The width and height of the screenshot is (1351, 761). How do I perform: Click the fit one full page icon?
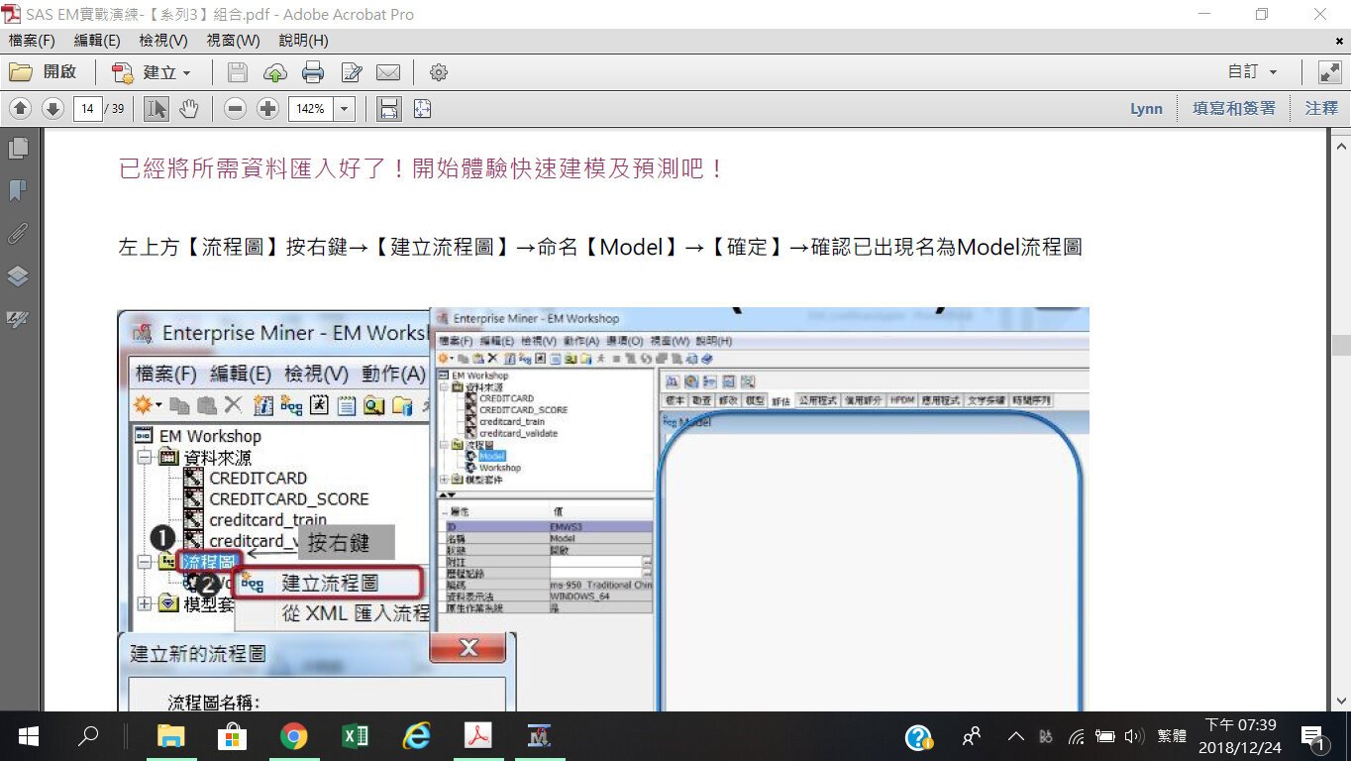[422, 109]
